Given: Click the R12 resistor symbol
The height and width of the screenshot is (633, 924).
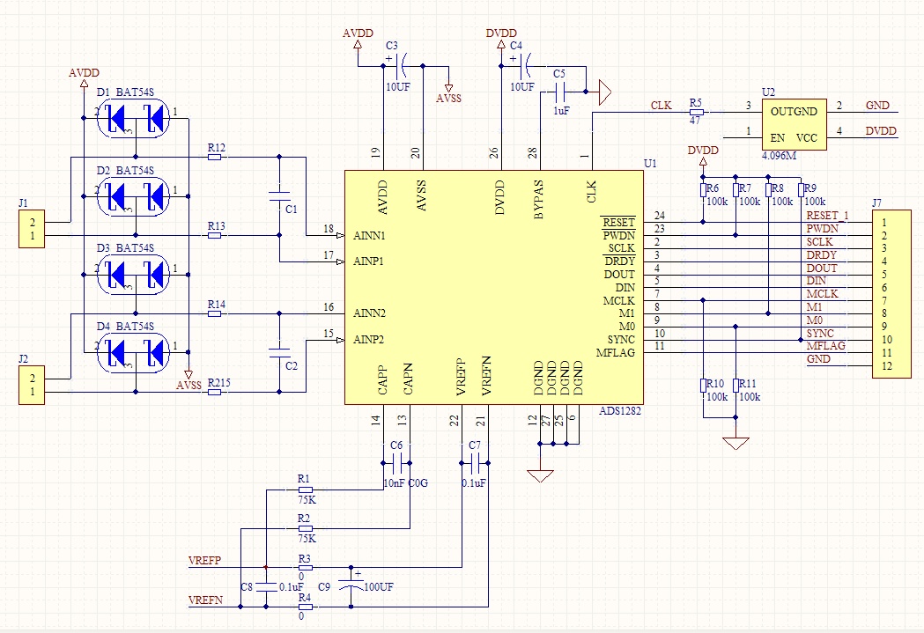Looking at the screenshot, I should point(215,158).
